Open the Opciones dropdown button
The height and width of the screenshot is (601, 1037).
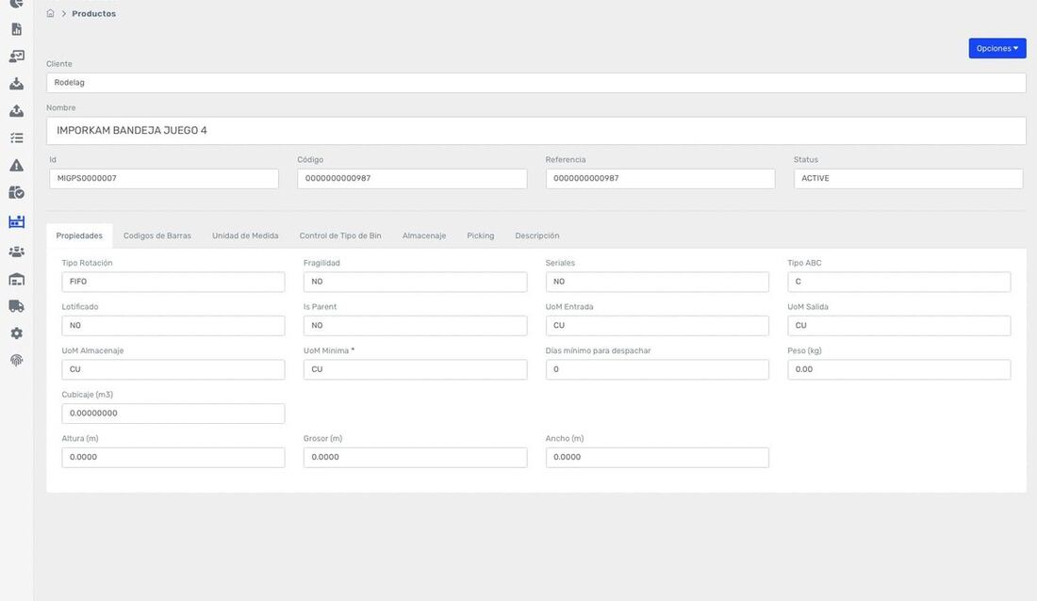point(997,48)
